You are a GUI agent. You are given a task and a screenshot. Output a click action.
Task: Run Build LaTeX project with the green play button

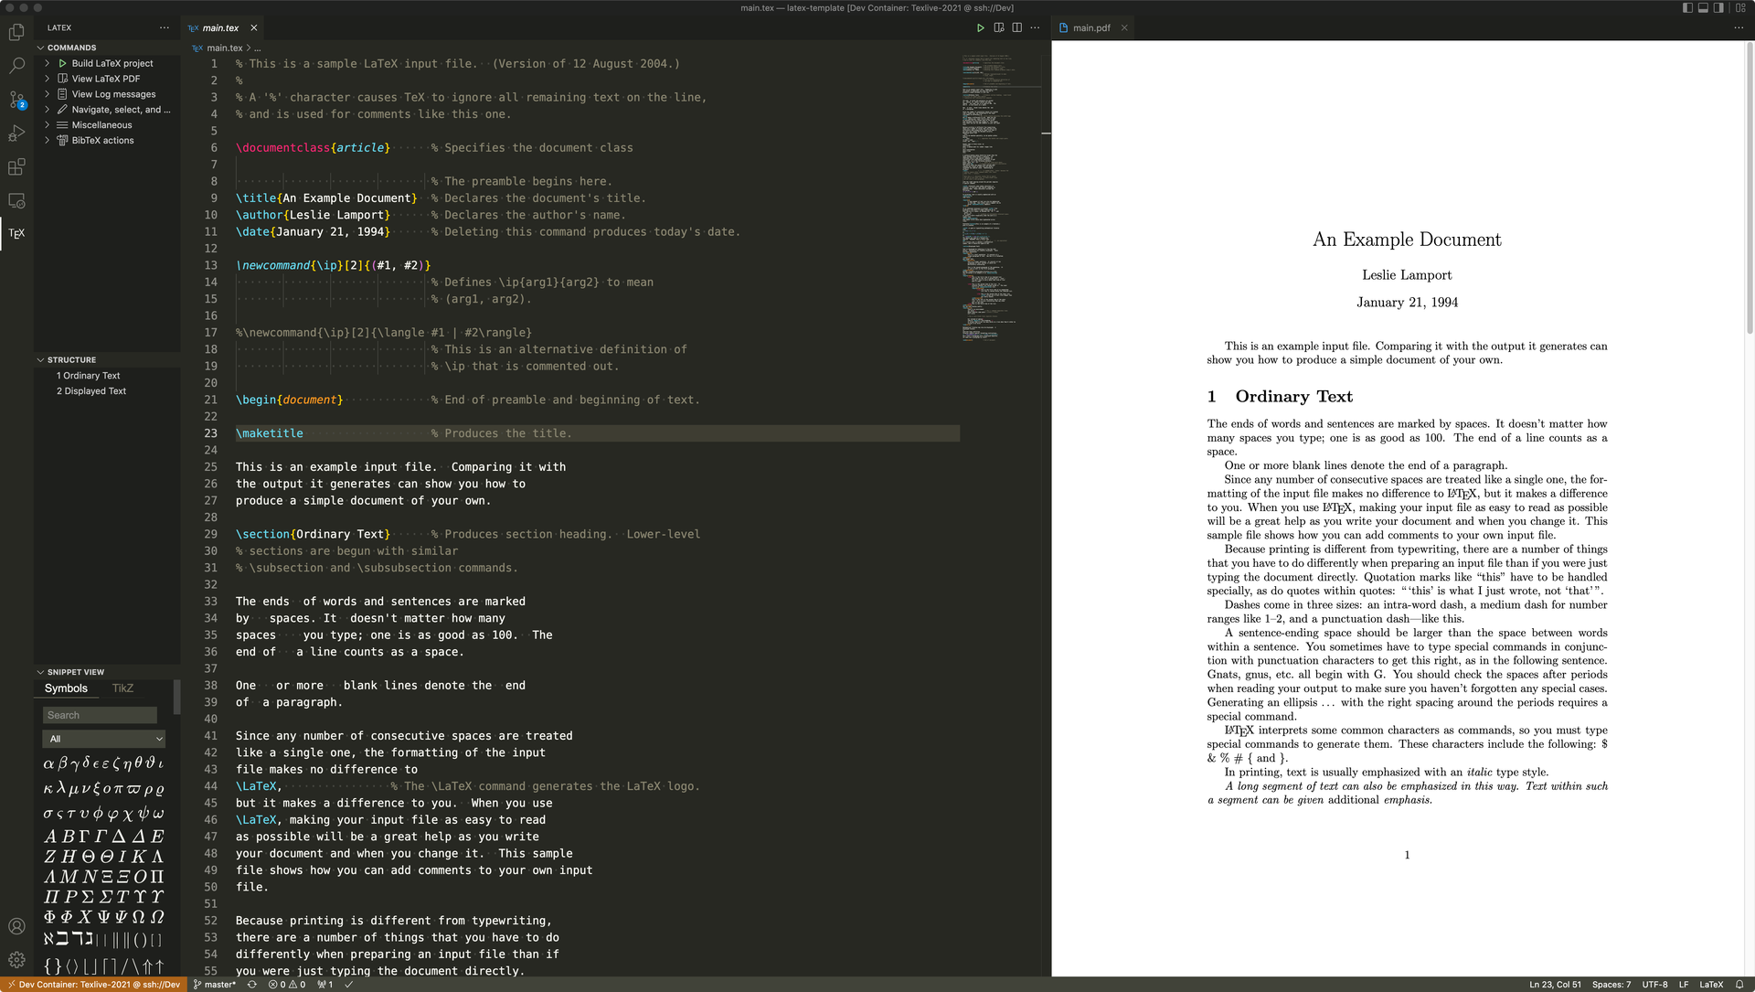pyautogui.click(x=62, y=63)
